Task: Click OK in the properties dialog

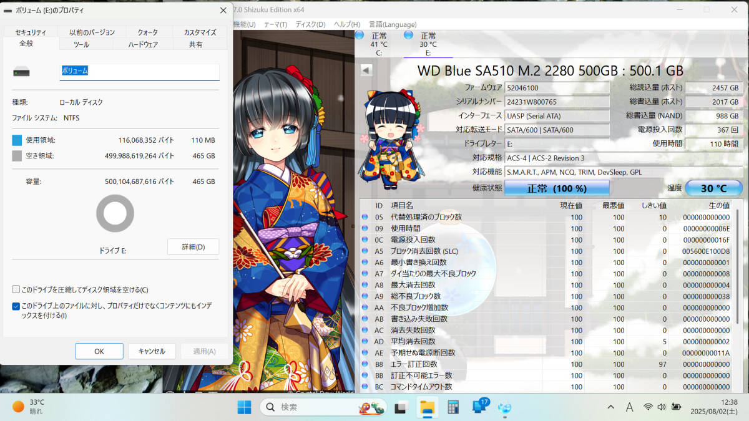Action: (99, 351)
